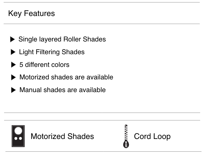Screen dimensions: 211x159
Task: Select the Cord Loop label
Action: (152, 136)
